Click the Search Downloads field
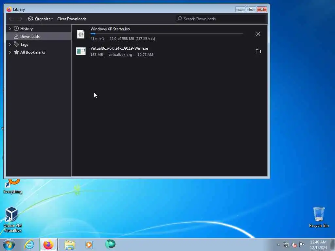Image resolution: width=335 pixels, height=251 pixels. pyautogui.click(x=221, y=19)
